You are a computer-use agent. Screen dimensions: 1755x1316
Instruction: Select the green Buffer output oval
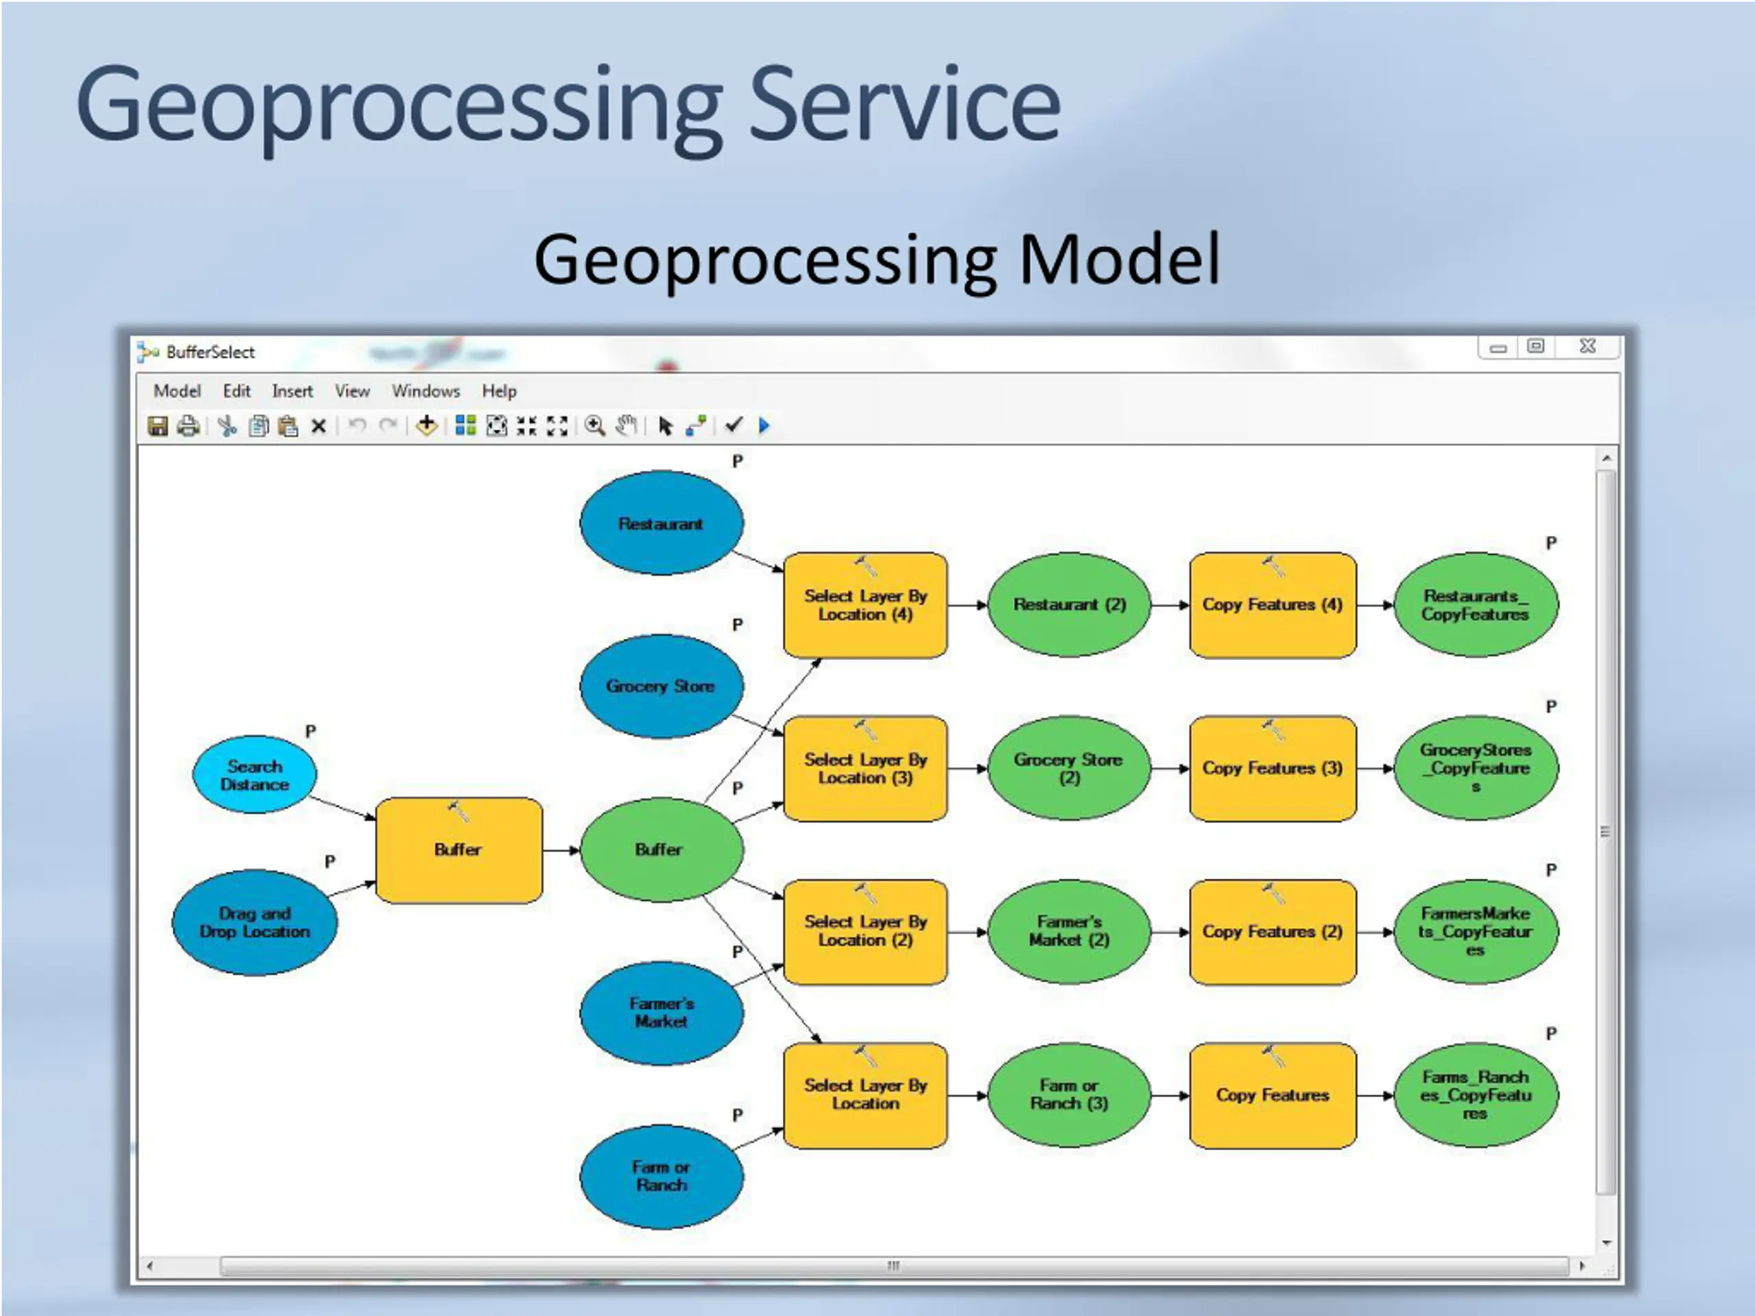point(662,849)
